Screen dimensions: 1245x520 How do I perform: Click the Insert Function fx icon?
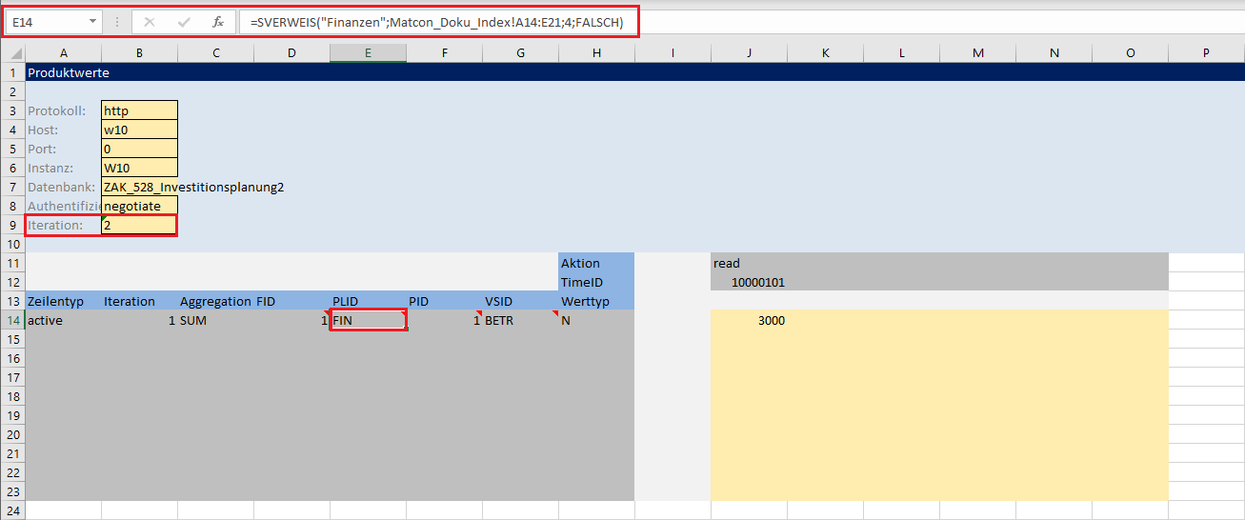218,22
